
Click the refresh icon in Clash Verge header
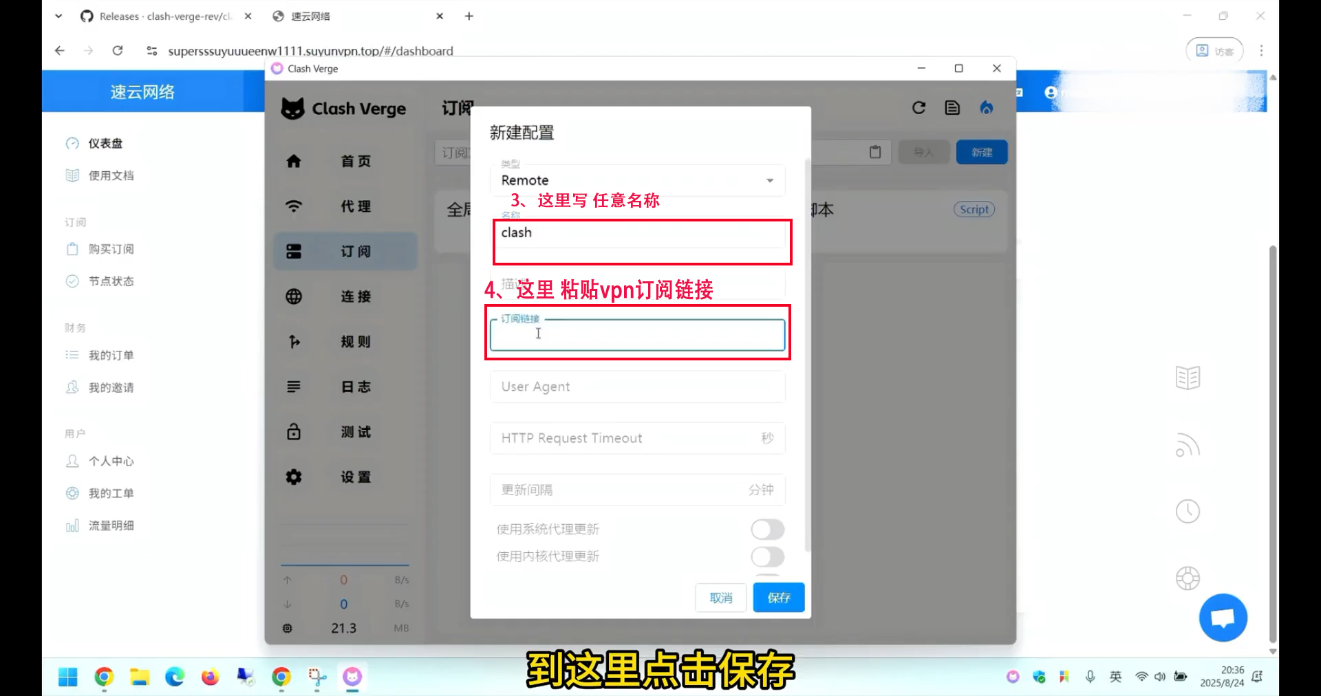pyautogui.click(x=919, y=108)
